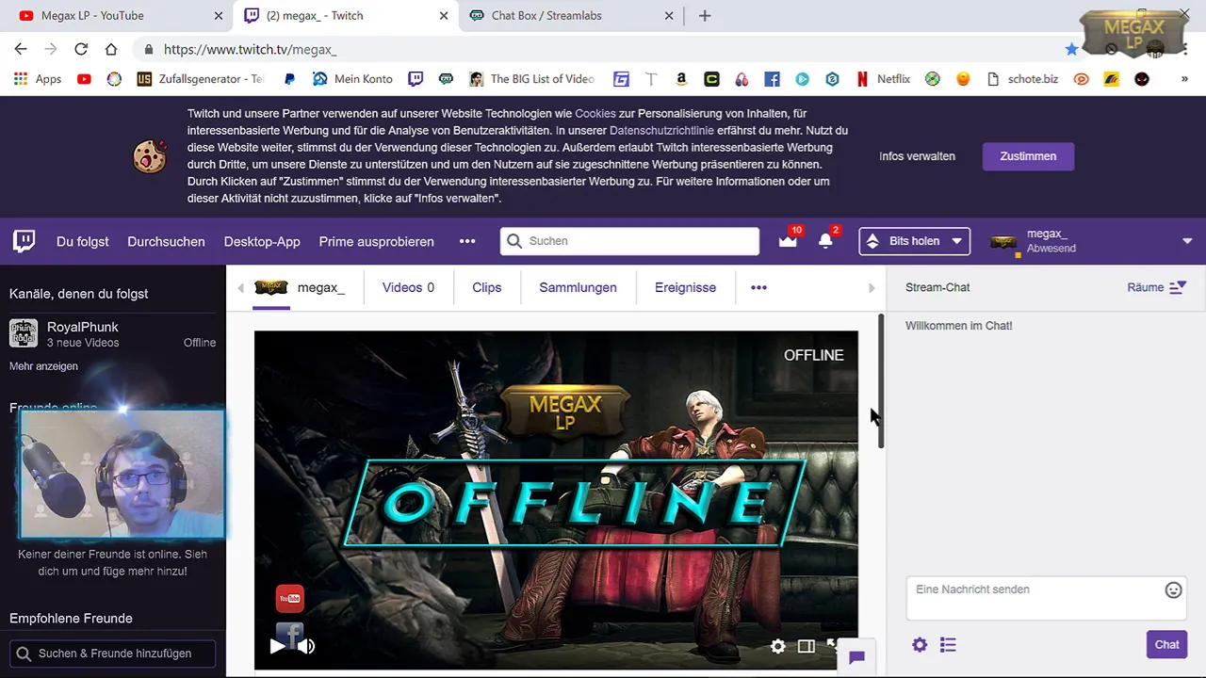Open a new browser tab

(x=705, y=15)
